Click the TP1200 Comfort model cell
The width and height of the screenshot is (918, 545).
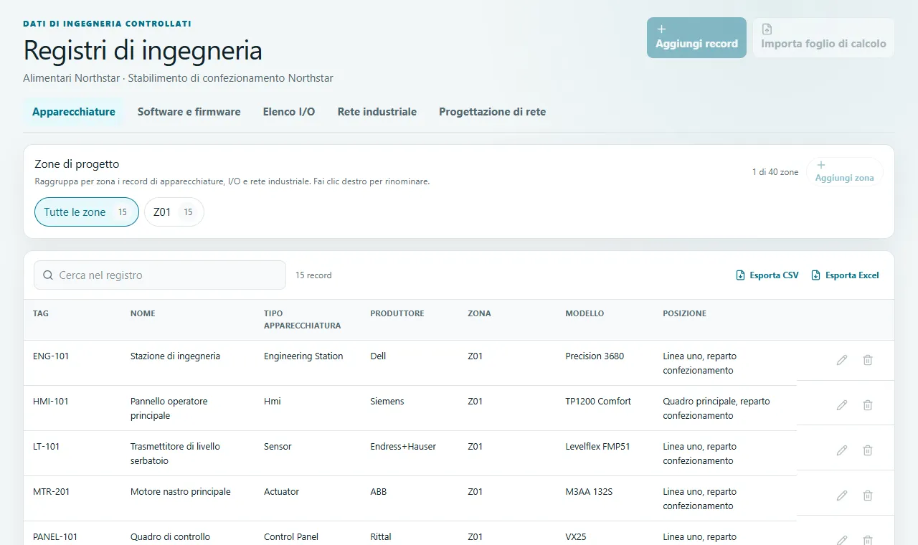click(598, 402)
